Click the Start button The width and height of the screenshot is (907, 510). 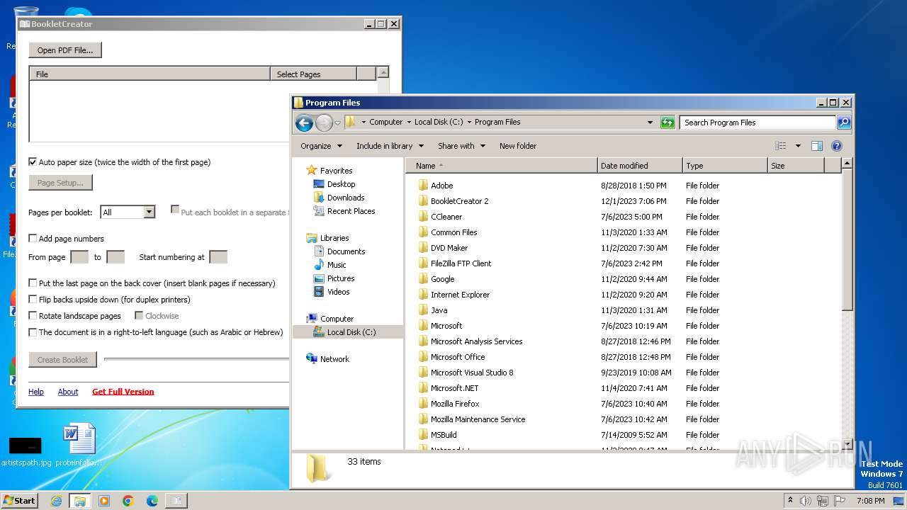click(20, 501)
